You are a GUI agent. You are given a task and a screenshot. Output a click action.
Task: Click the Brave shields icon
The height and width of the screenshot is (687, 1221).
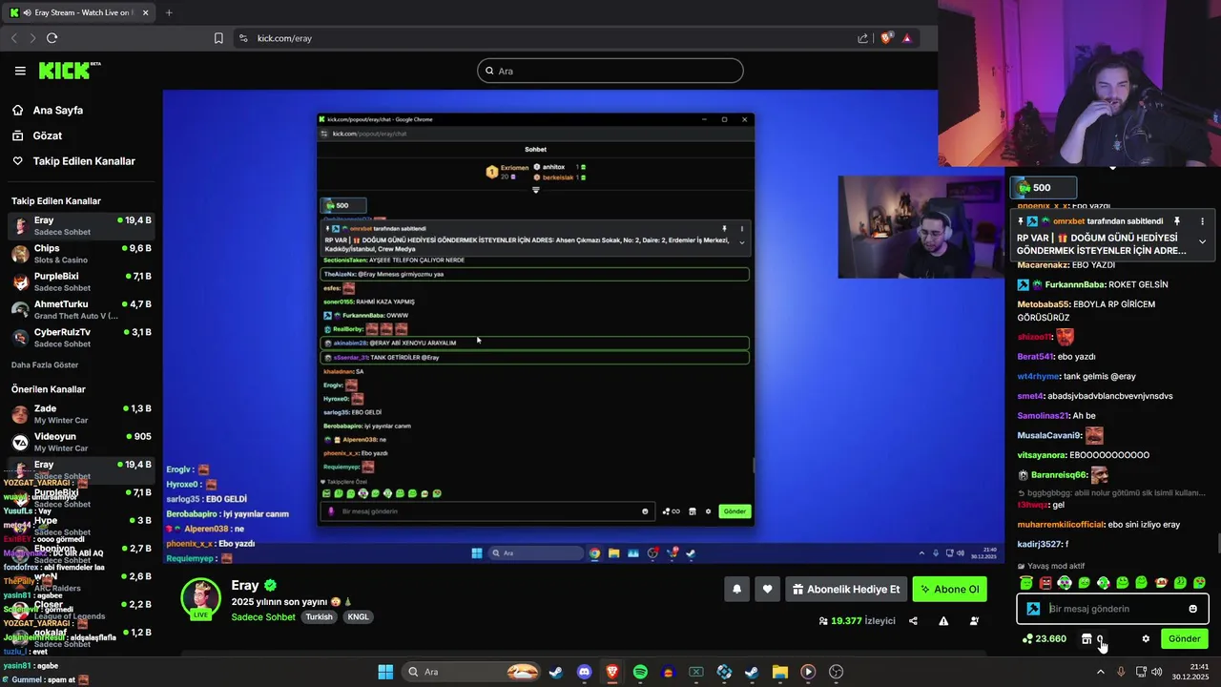click(886, 38)
